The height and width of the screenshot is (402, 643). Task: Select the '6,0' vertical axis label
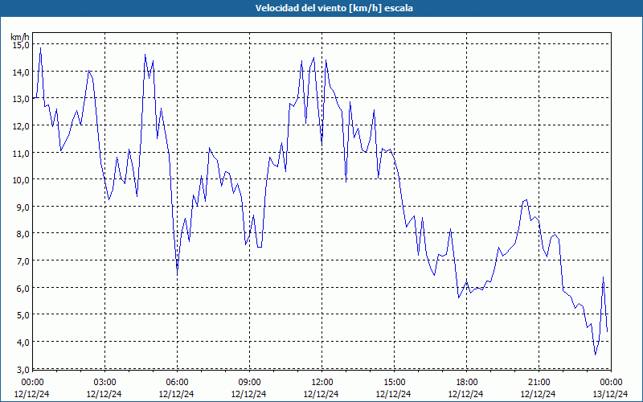click(x=23, y=288)
